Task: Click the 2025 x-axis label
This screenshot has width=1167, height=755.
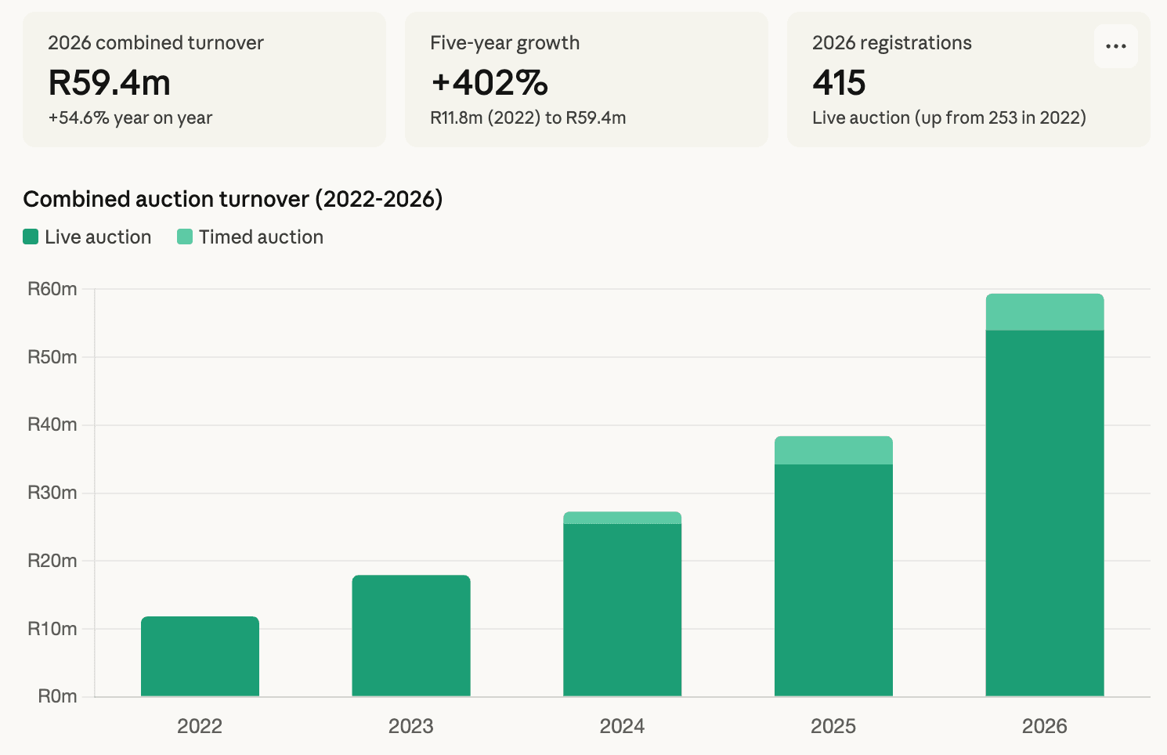Action: click(x=833, y=726)
